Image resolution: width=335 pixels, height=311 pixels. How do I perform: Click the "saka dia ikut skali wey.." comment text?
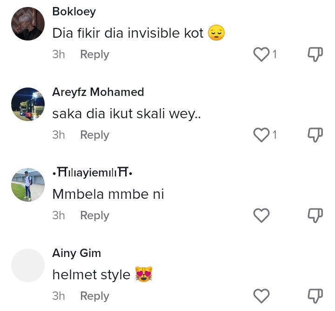(127, 114)
